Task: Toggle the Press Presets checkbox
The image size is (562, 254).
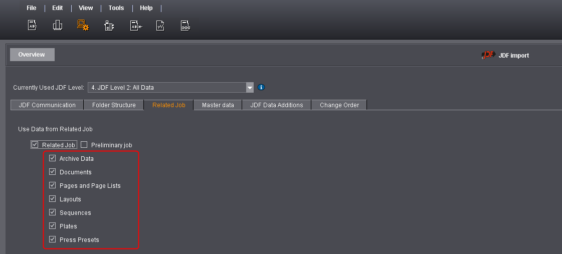Action: click(x=53, y=239)
